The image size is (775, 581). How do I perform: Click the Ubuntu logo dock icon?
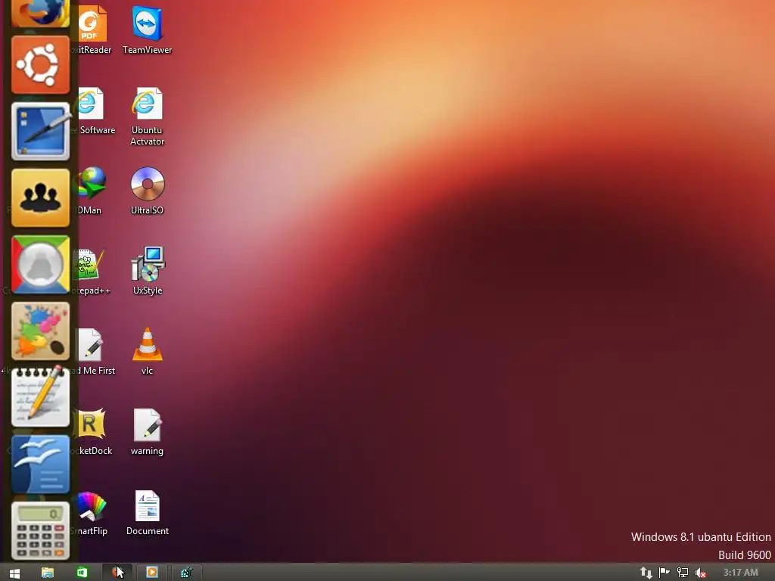point(41,65)
